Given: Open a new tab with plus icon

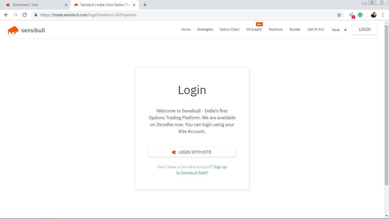Looking at the screenshot, I should [x=145, y=5].
